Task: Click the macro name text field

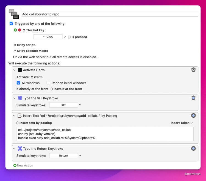Action: click(110, 14)
